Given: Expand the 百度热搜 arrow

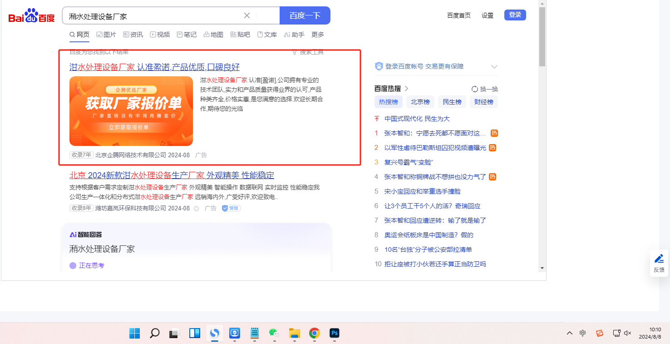Looking at the screenshot, I should [x=407, y=89].
